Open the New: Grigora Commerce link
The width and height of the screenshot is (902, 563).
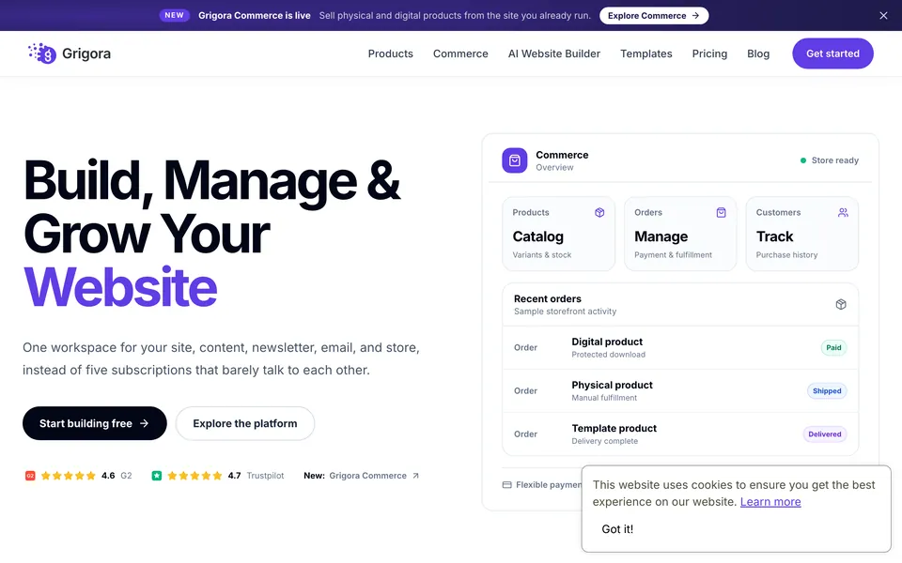[x=361, y=476]
